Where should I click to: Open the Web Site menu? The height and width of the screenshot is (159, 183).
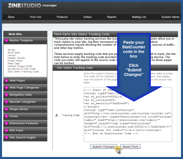click(x=36, y=17)
